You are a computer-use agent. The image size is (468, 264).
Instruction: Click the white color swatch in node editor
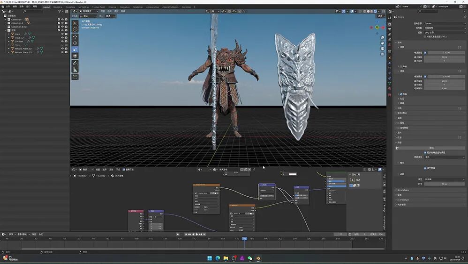pos(292,174)
